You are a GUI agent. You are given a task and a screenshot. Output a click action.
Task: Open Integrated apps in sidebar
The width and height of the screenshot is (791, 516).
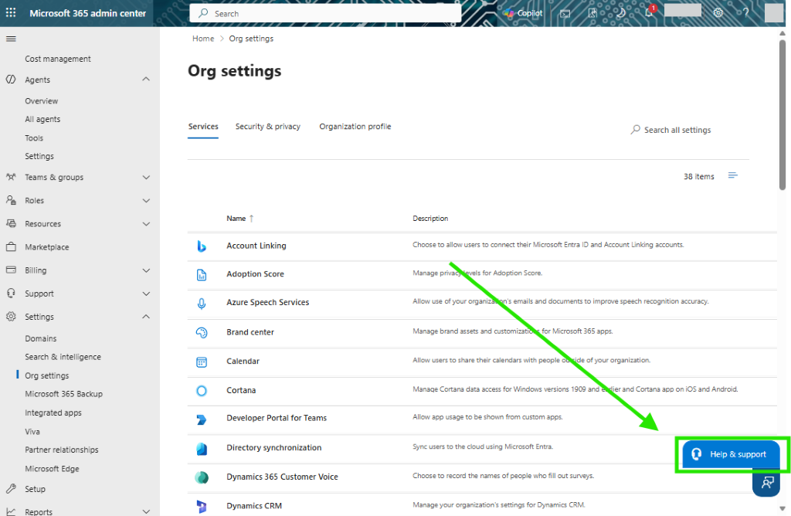pos(53,412)
